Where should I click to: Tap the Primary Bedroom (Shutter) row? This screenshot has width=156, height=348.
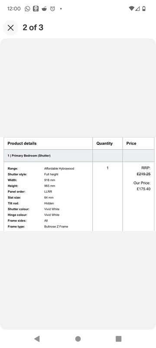[79, 156]
